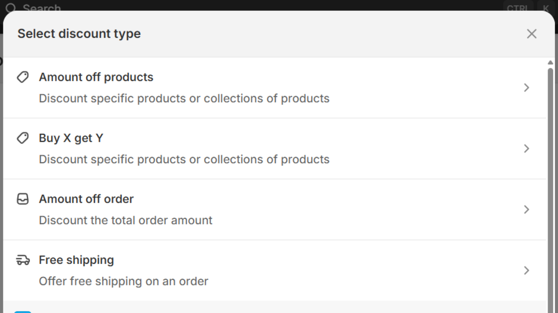Click 'Offer free shipping on an order' text

click(124, 281)
